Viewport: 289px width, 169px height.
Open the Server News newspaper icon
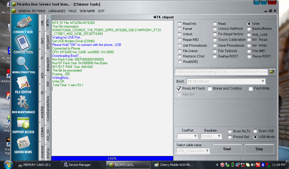[23, 144]
